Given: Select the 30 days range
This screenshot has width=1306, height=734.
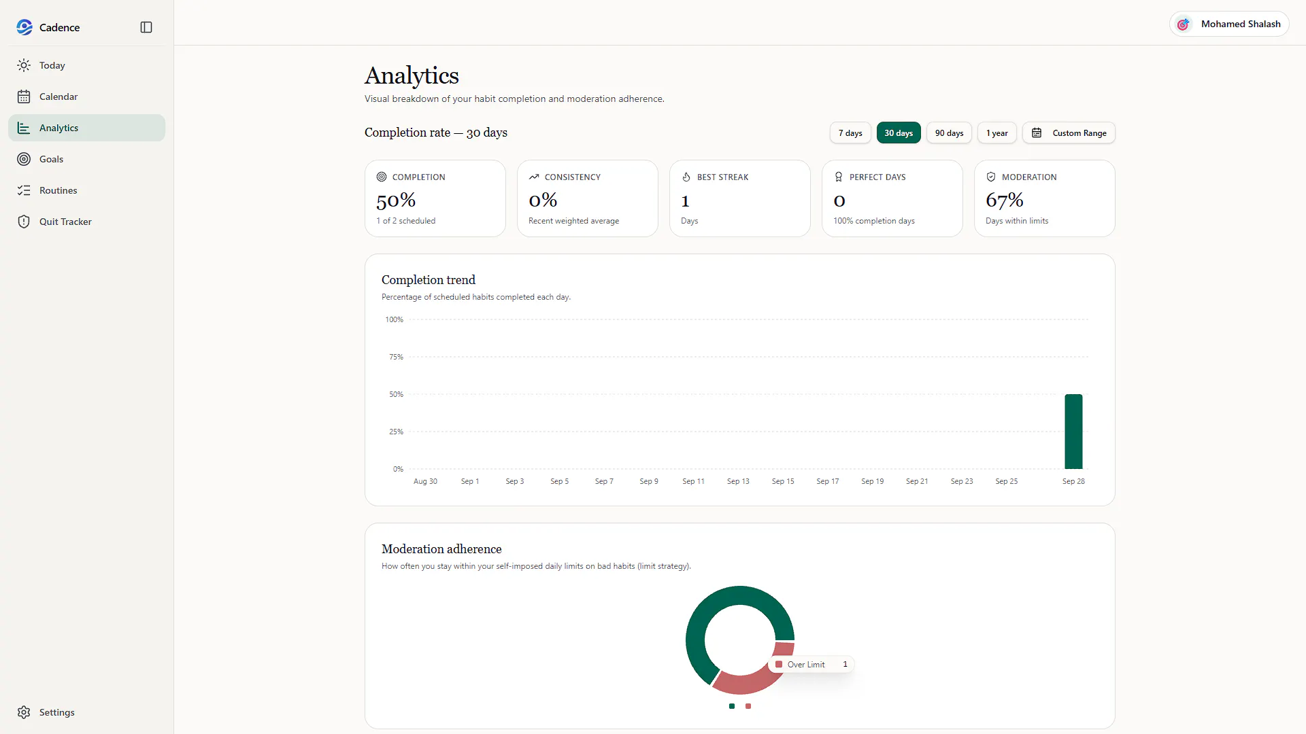Looking at the screenshot, I should [899, 133].
